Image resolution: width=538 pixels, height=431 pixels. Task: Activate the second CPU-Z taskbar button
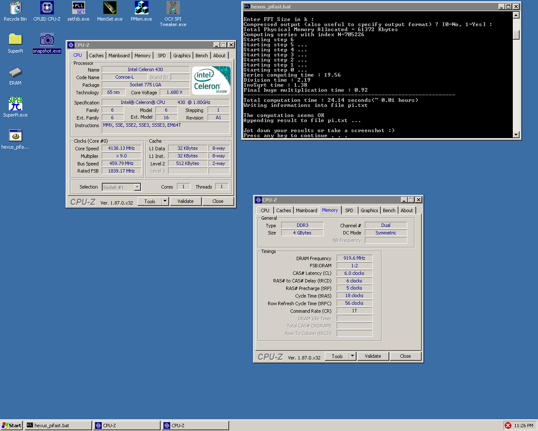pyautogui.click(x=195, y=426)
